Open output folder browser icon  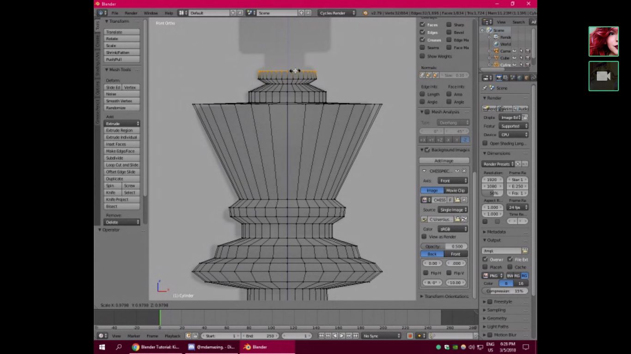point(525,251)
